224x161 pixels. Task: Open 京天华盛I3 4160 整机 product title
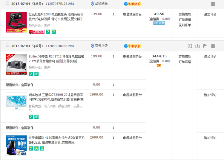(x=56, y=140)
